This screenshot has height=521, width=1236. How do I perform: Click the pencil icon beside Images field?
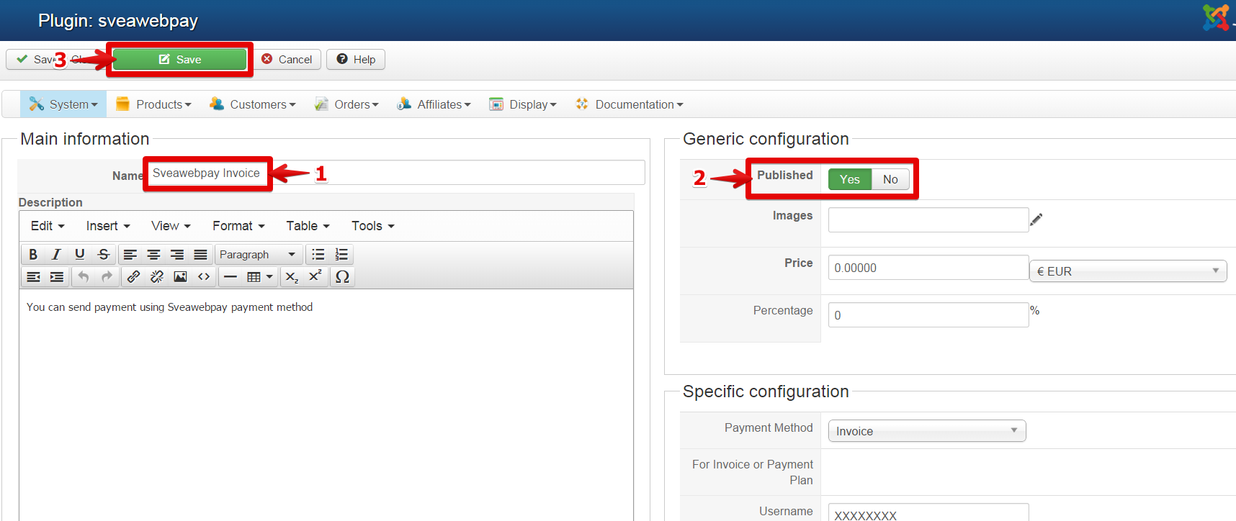pyautogui.click(x=1036, y=219)
